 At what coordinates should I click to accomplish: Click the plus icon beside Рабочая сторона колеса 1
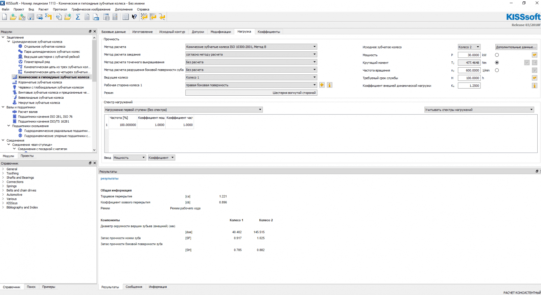click(322, 85)
